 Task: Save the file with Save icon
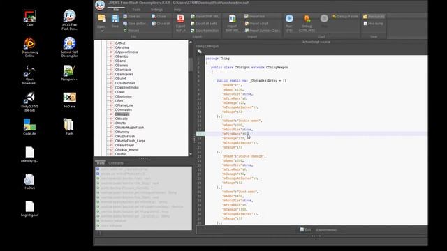(115, 21)
